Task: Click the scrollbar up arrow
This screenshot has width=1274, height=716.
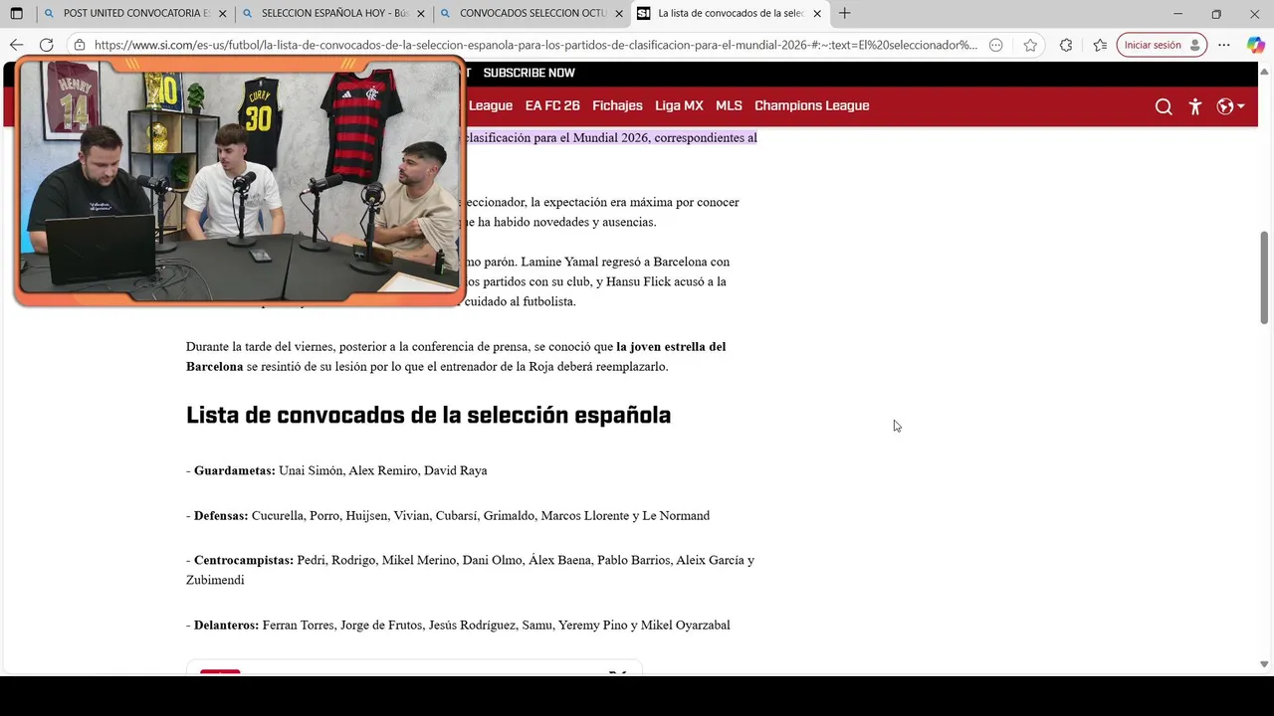Action: pyautogui.click(x=1265, y=70)
